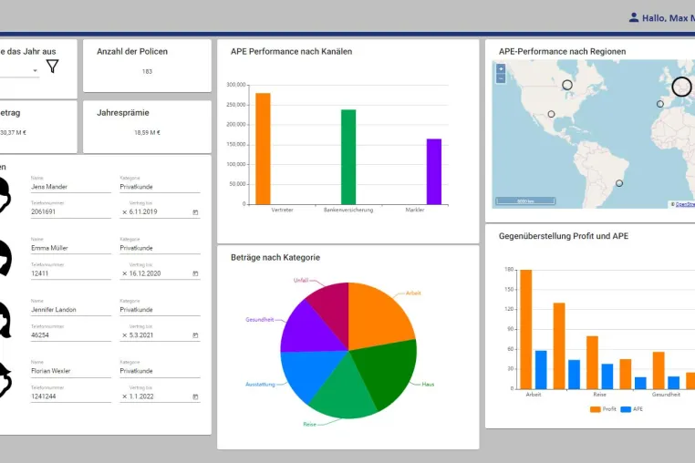Edit the name field containing Emma Müller
The height and width of the screenshot is (463, 695).
[71, 248]
